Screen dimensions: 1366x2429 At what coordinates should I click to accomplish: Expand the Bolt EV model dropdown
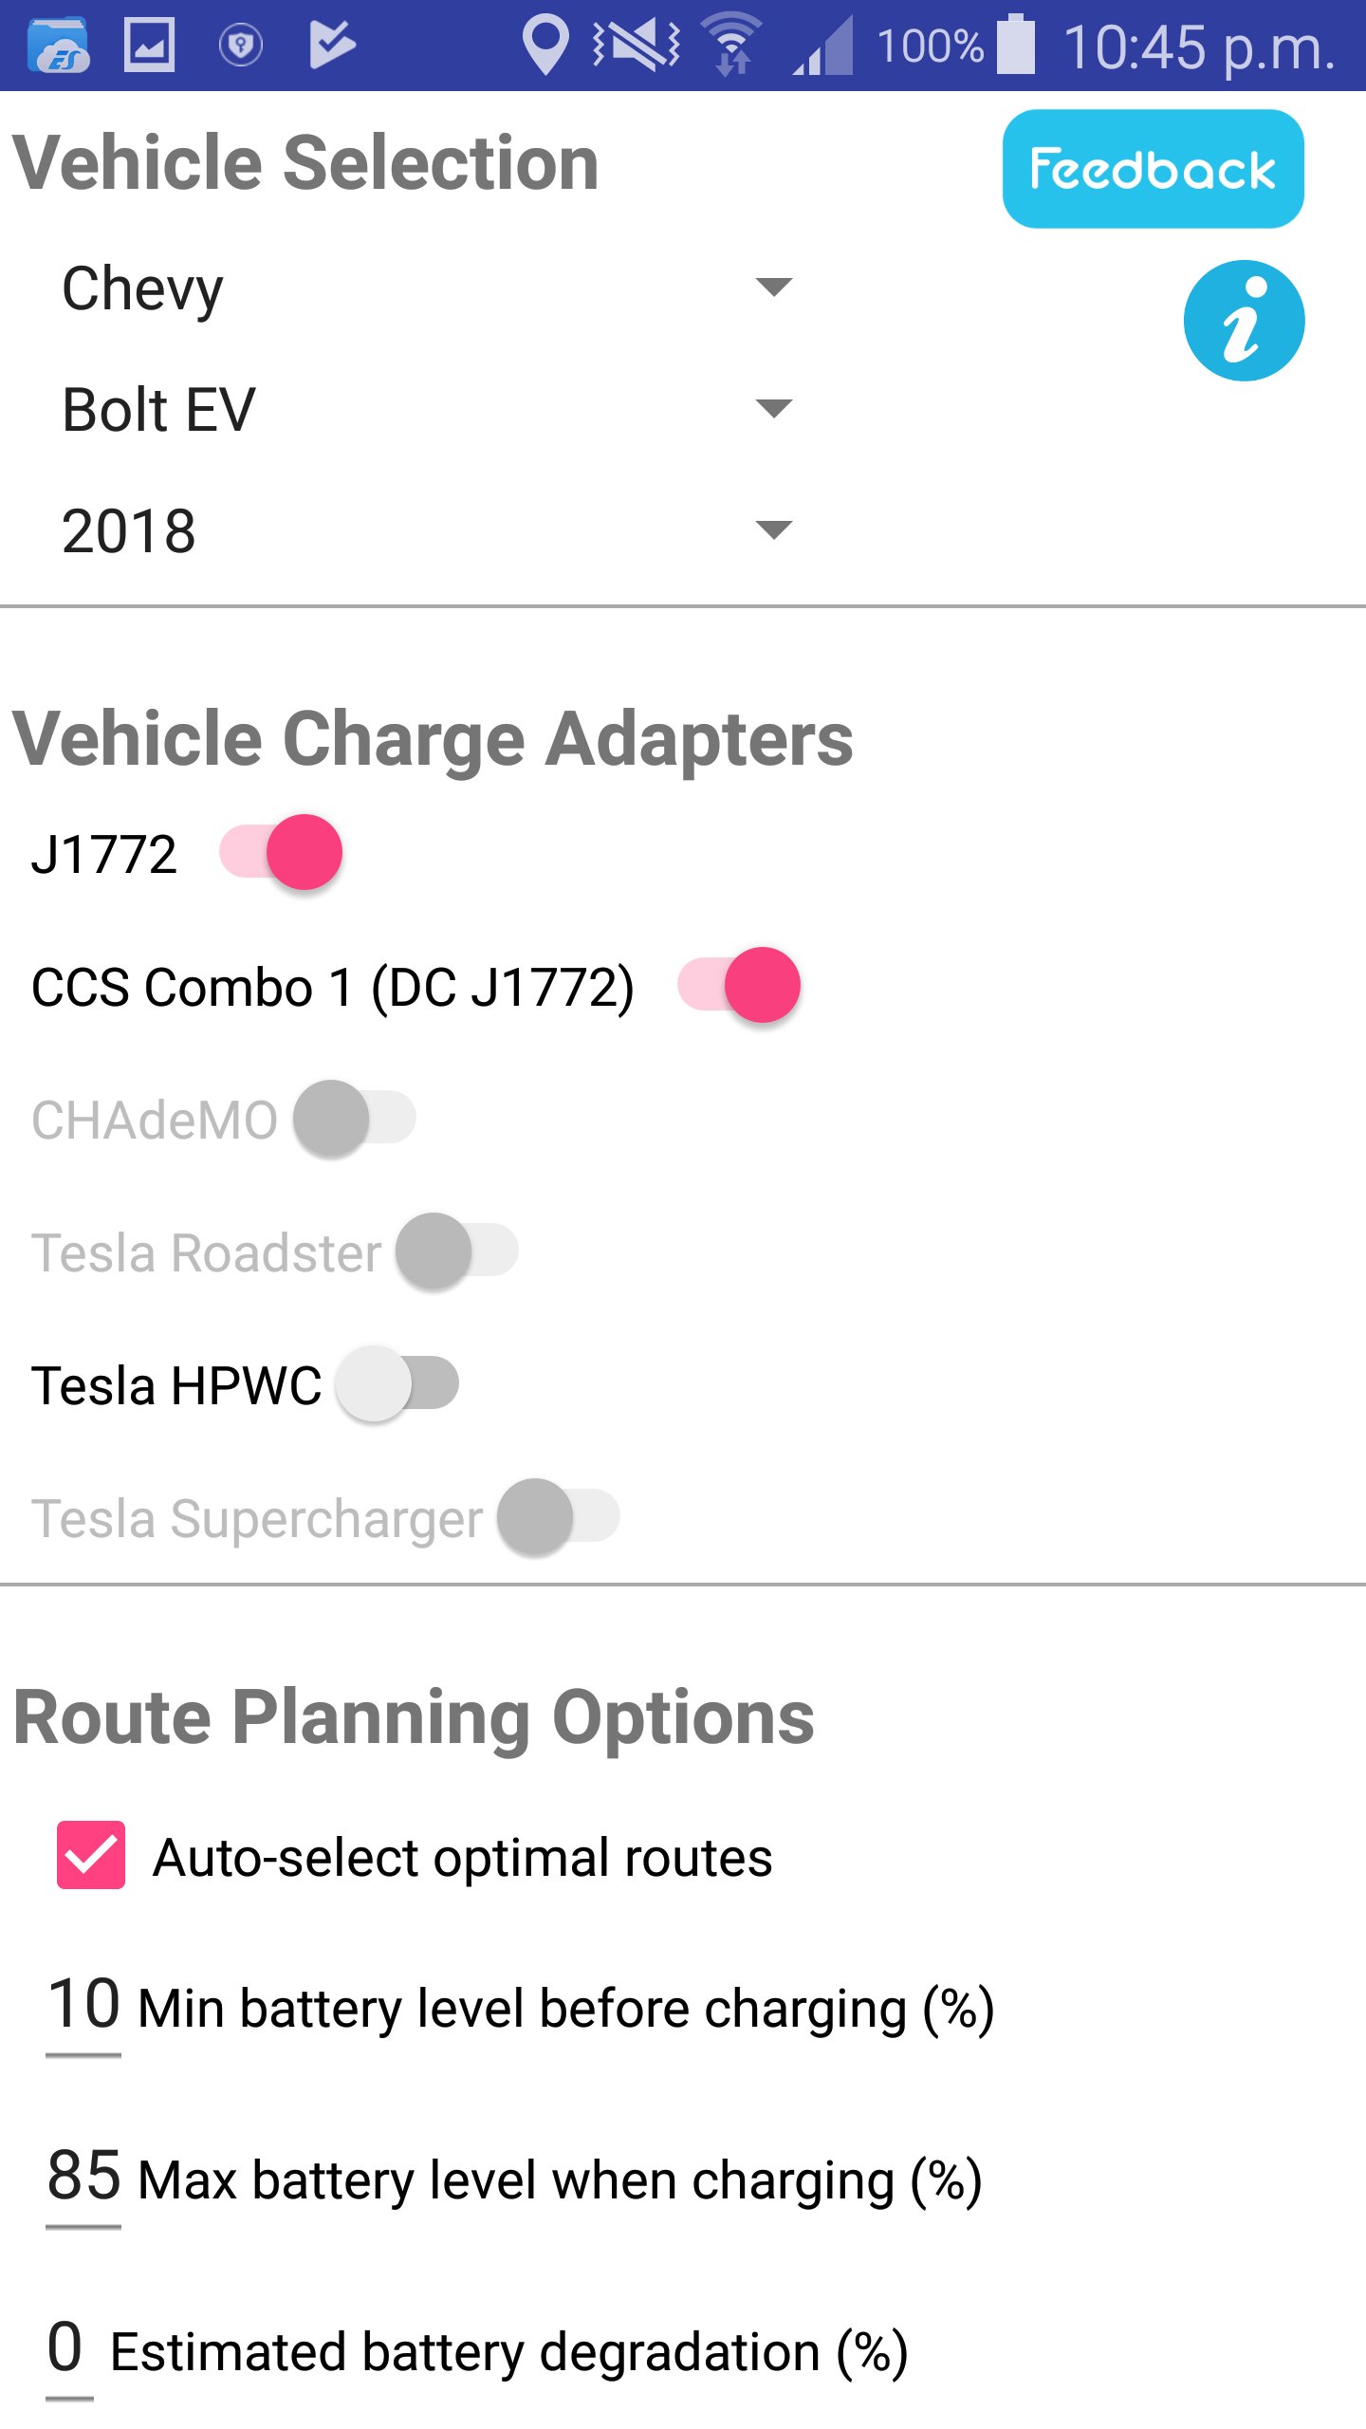tap(427, 409)
